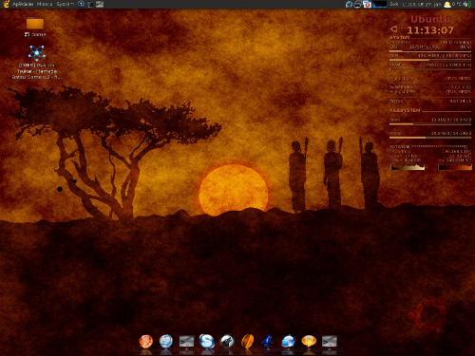Launch the orange coffee bean app in the dock

pos(248,342)
